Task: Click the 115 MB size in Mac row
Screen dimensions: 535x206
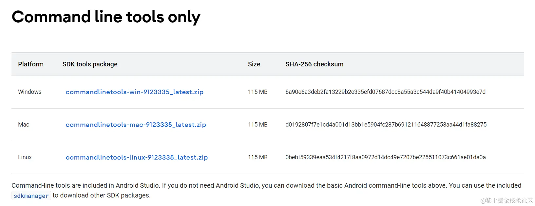Action: [x=258, y=125]
